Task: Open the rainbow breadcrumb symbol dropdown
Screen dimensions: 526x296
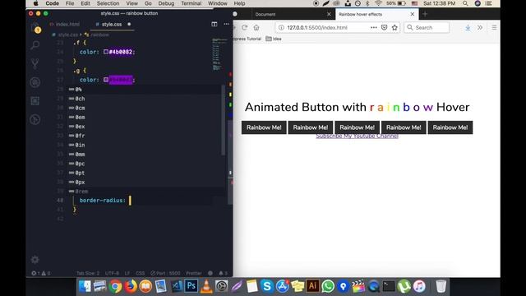Action: pyautogui.click(x=97, y=35)
